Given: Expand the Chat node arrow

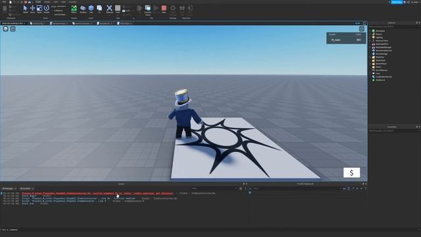Looking at the screenshot, I should point(370,73).
